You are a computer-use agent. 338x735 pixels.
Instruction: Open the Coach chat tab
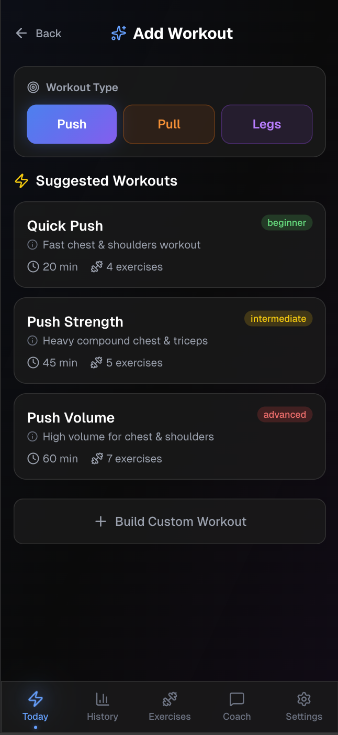coord(237,706)
